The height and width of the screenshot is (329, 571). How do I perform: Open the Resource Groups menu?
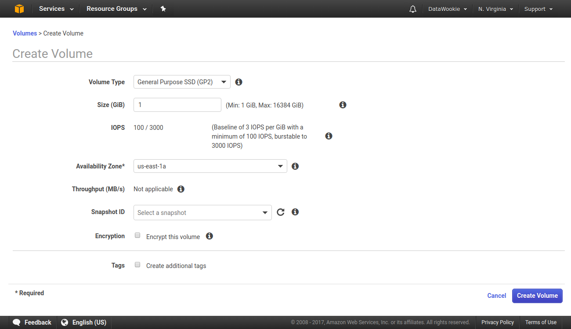click(x=116, y=9)
